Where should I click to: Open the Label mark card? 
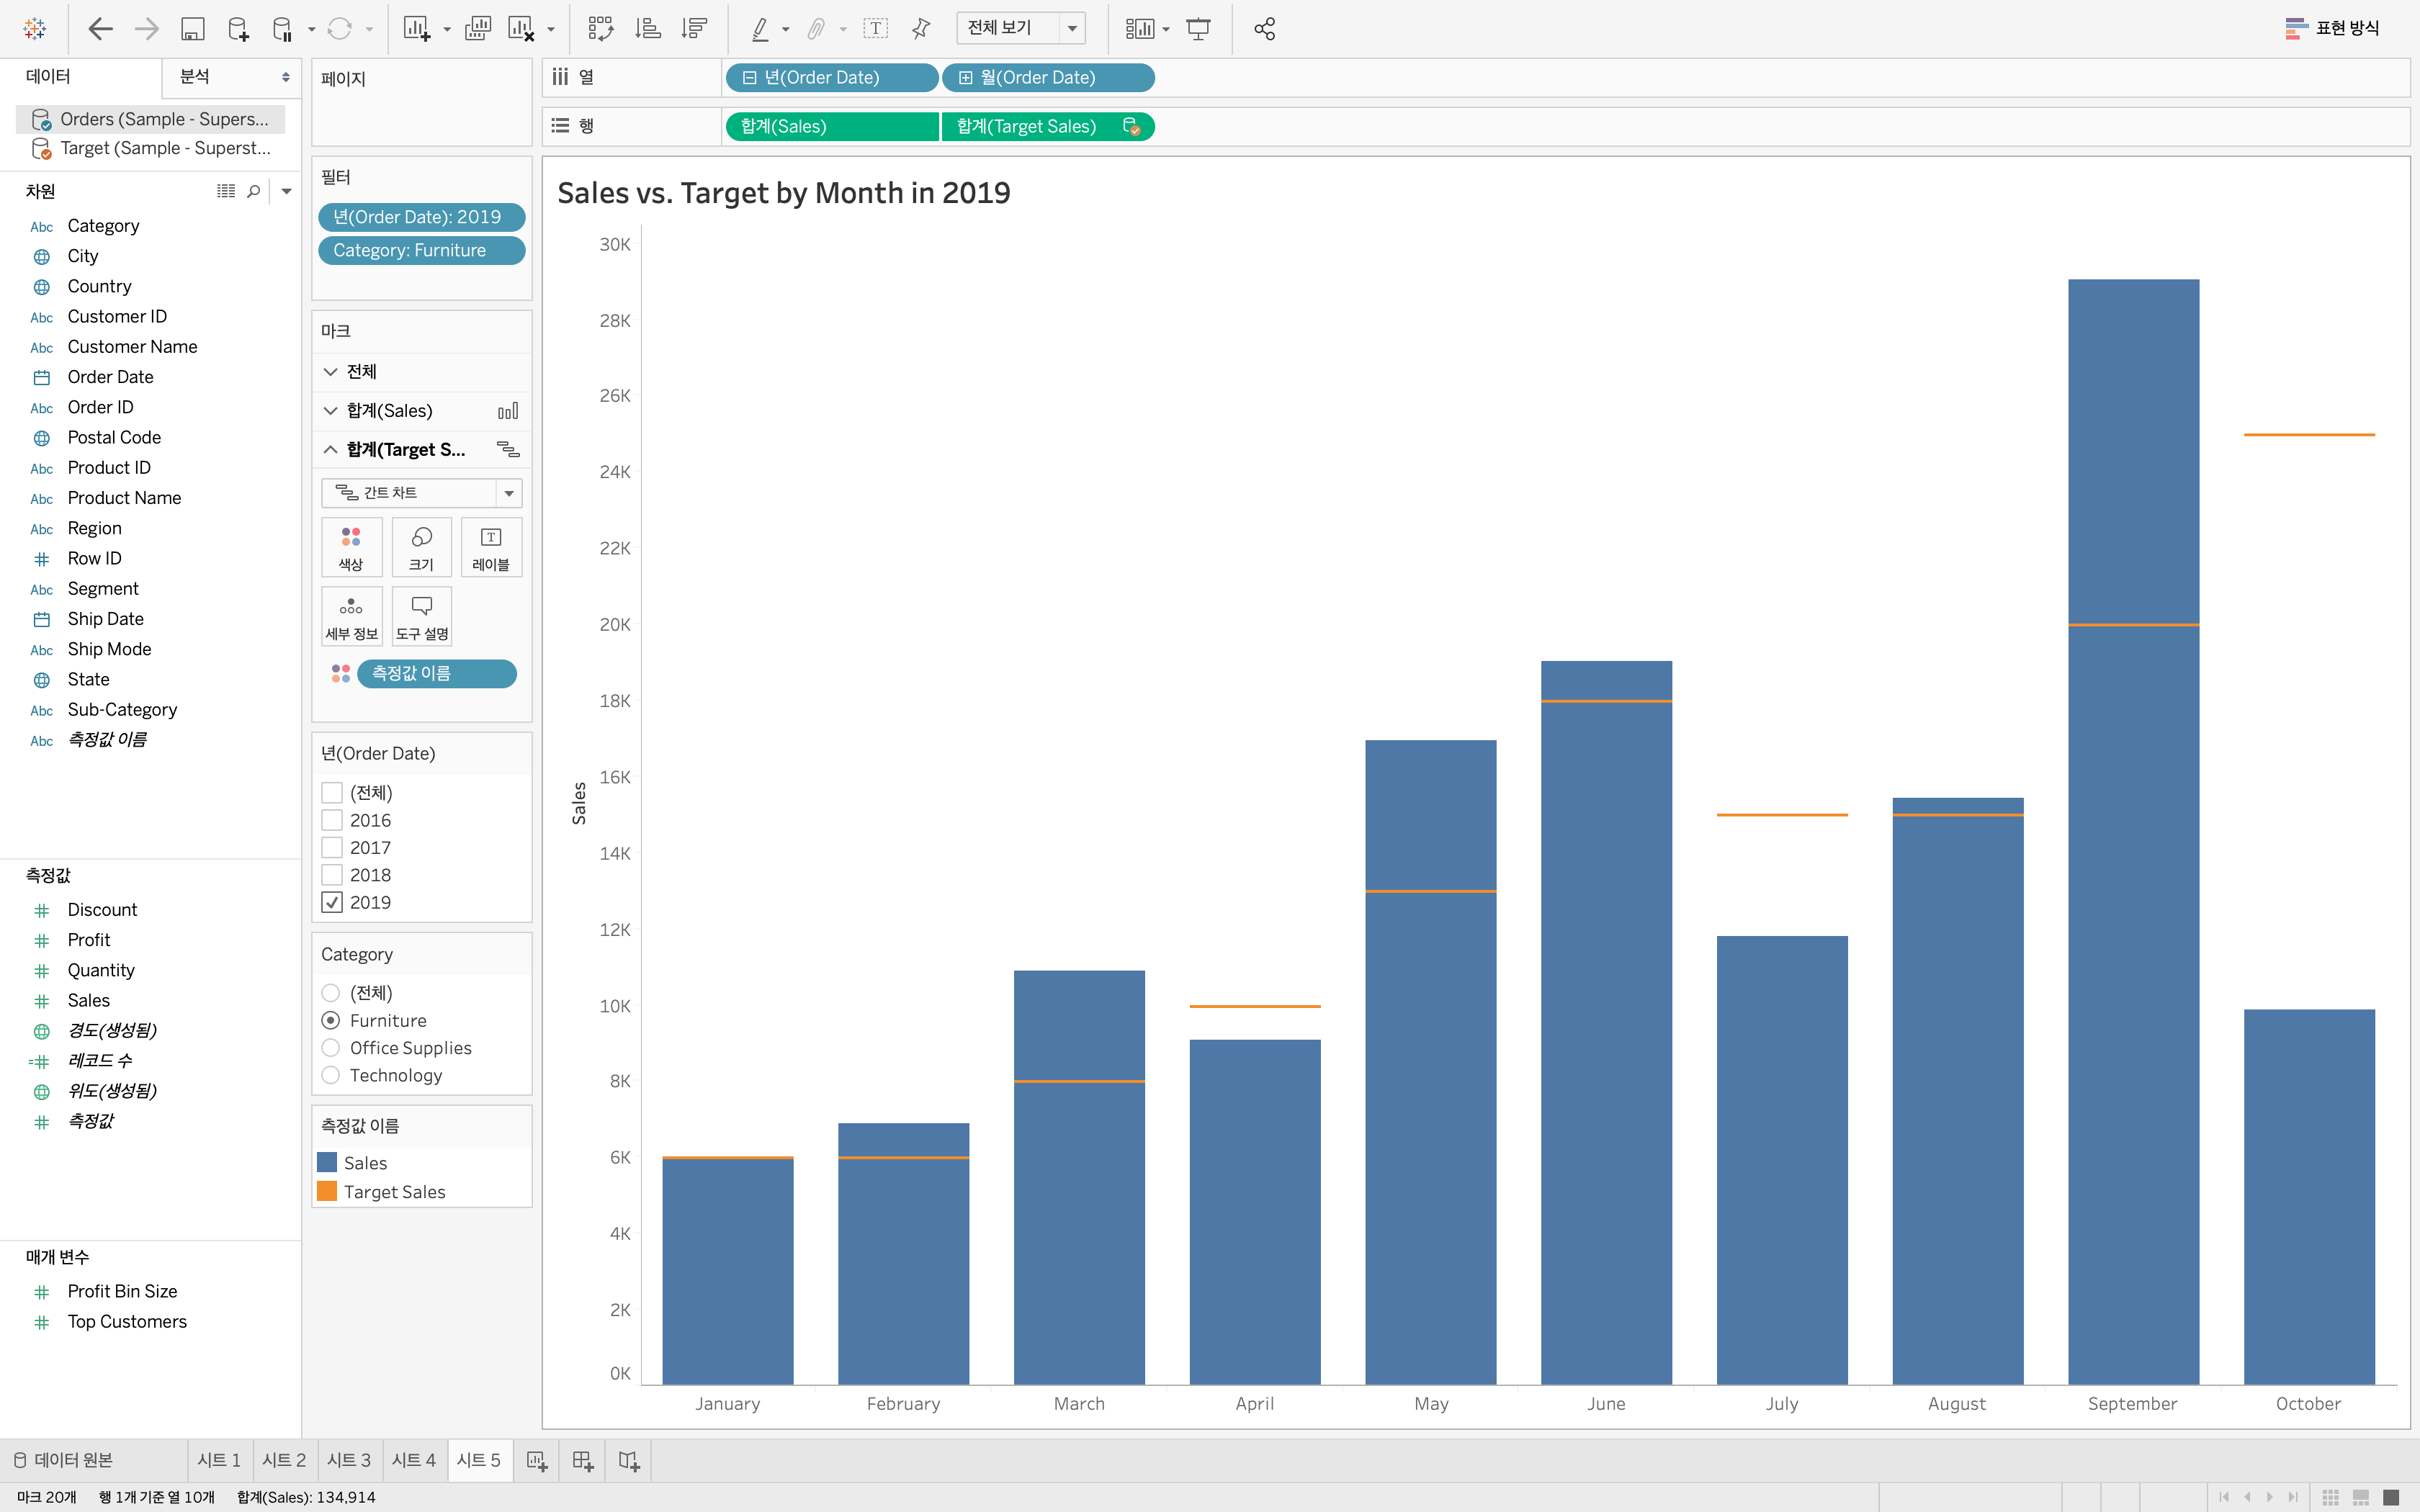490,547
